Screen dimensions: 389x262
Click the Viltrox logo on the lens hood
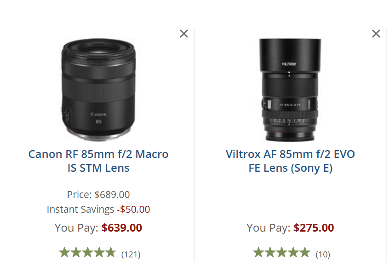[x=289, y=64]
